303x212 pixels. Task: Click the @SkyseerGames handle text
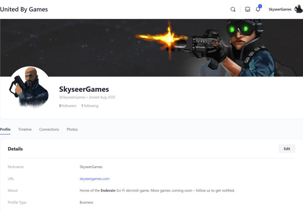point(72,97)
